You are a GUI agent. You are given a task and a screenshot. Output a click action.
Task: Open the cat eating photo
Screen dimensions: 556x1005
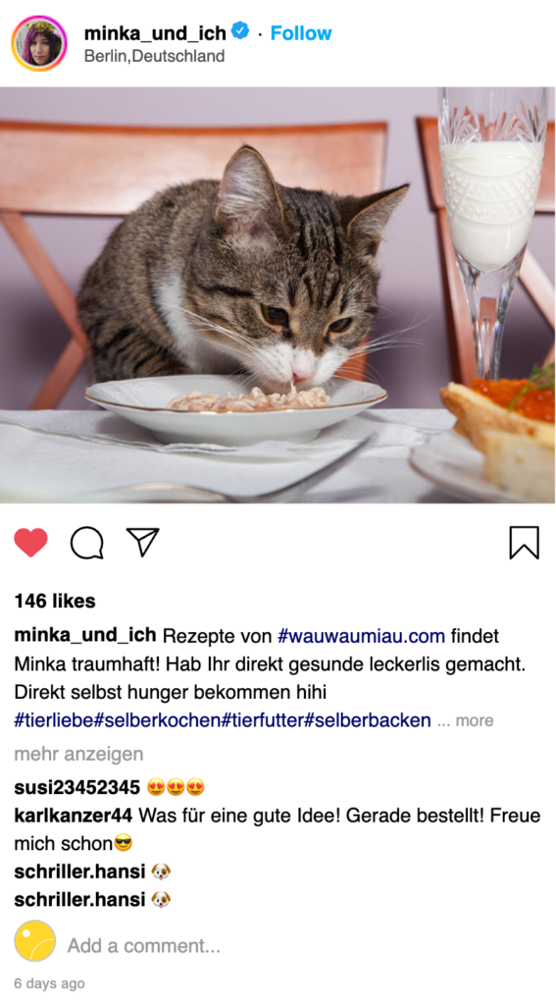[278, 294]
